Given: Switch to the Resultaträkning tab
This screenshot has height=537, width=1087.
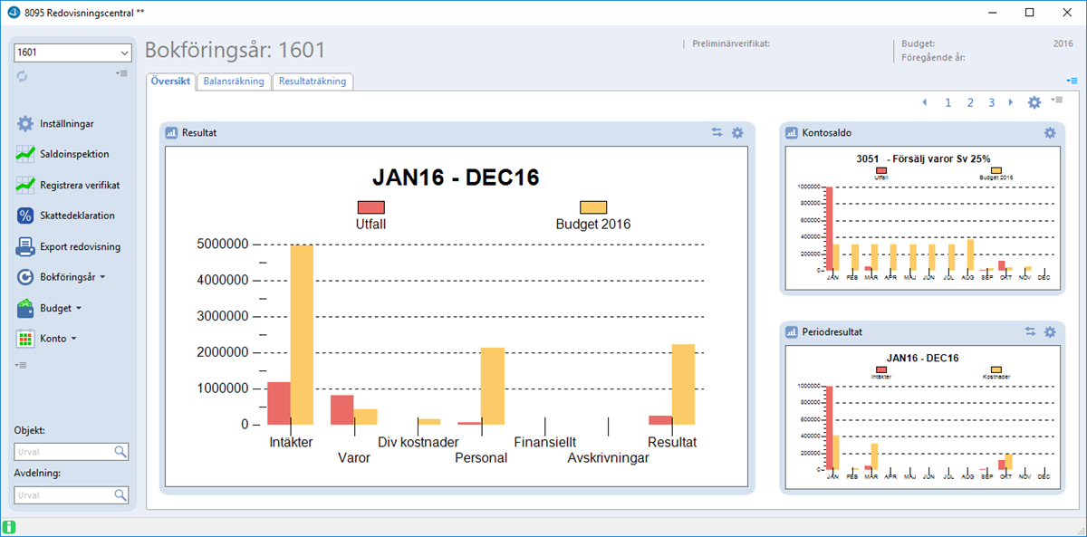Looking at the screenshot, I should (x=313, y=82).
